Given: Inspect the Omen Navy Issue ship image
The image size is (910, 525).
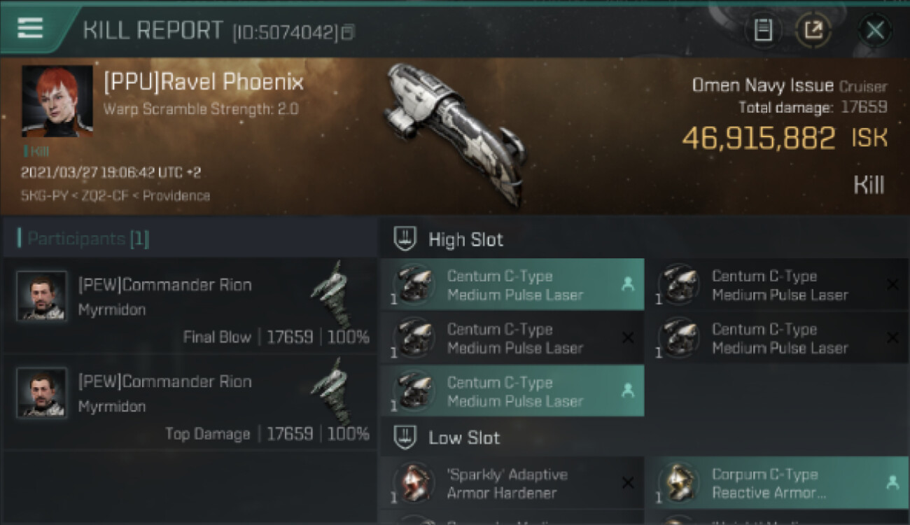Looking at the screenshot, I should click(x=455, y=133).
